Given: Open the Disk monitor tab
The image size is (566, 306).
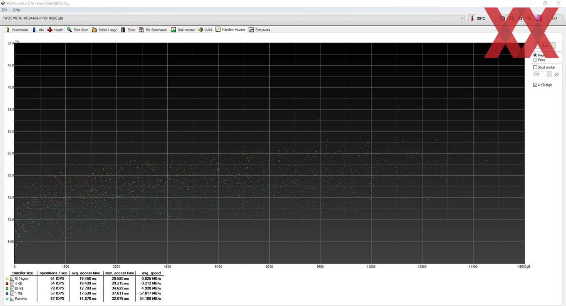Looking at the screenshot, I should tap(183, 30).
